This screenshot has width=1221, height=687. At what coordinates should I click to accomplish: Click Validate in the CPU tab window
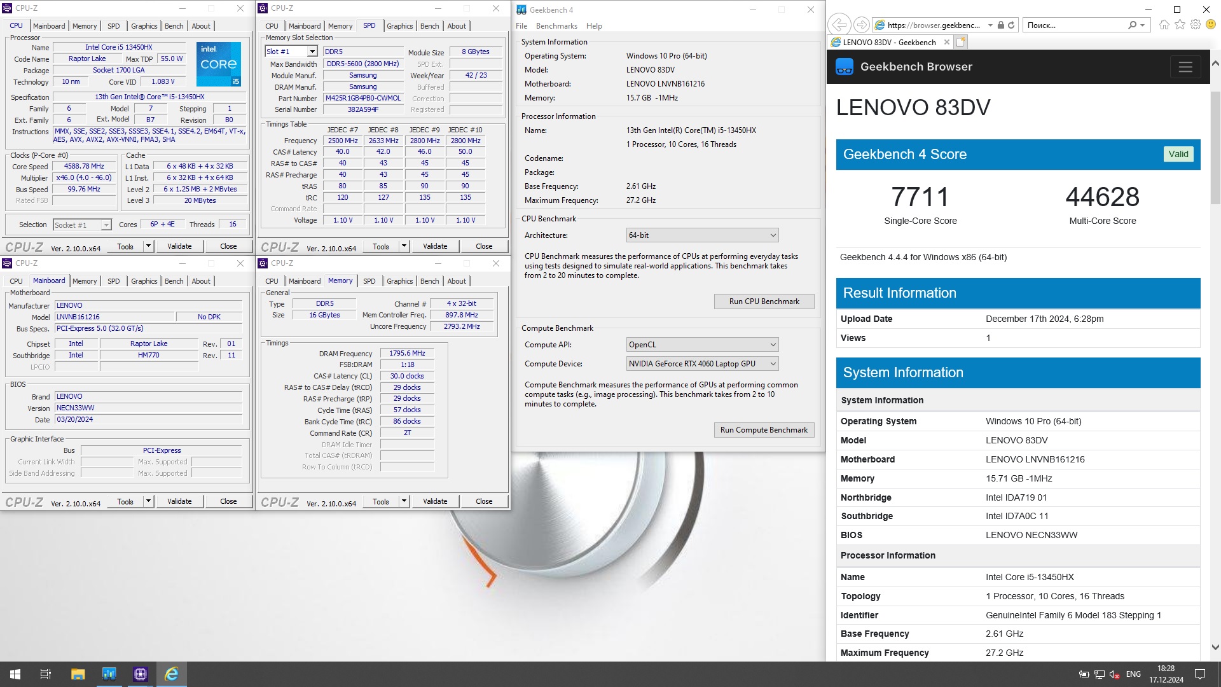[x=179, y=246]
